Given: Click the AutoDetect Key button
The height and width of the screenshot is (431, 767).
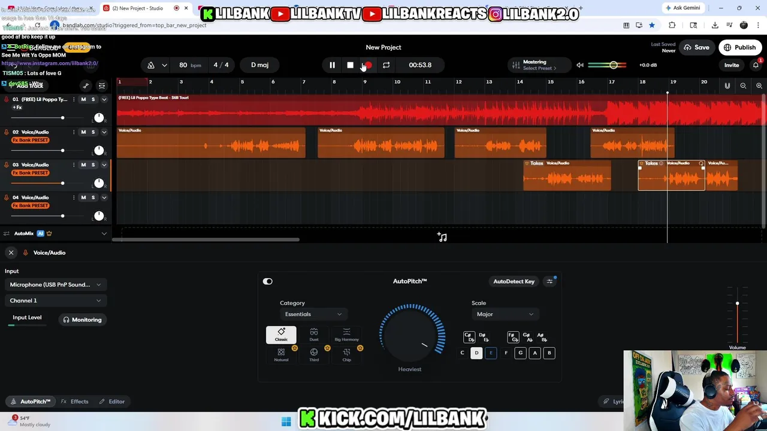Looking at the screenshot, I should (514, 281).
